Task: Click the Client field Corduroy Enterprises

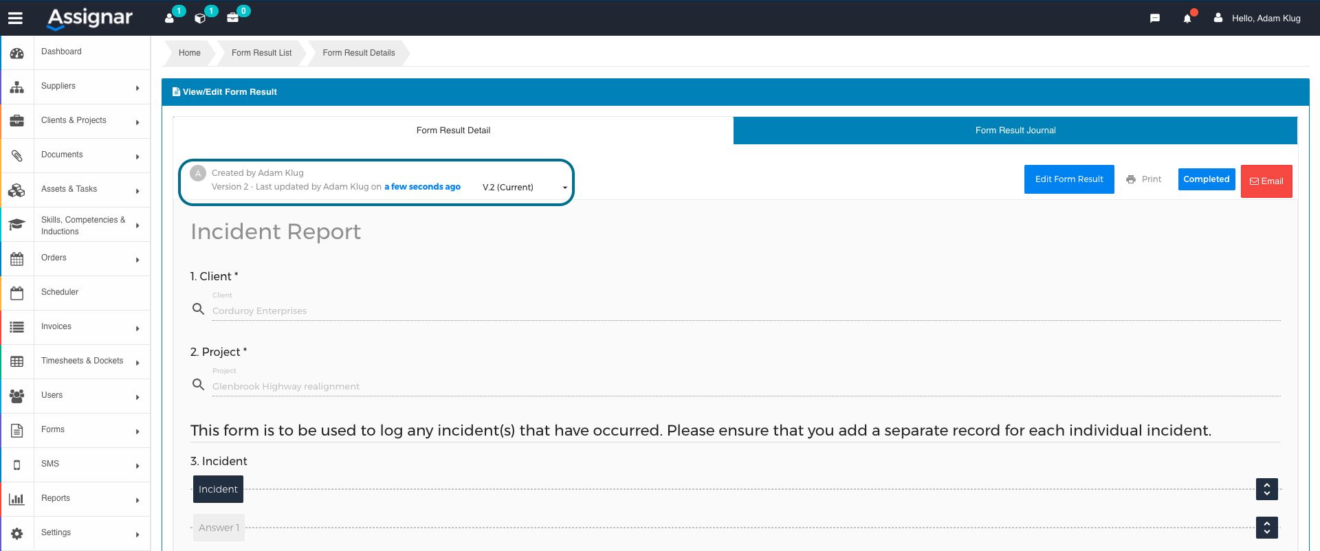Action: tap(747, 311)
